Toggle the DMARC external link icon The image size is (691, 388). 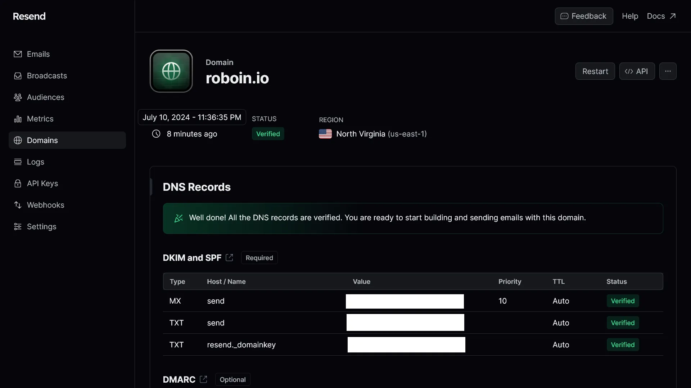203,379
